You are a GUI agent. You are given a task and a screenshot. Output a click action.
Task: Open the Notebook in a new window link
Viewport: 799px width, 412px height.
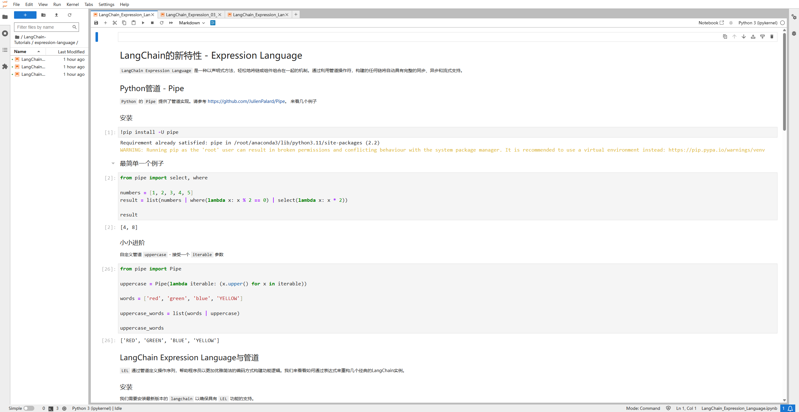click(x=711, y=23)
